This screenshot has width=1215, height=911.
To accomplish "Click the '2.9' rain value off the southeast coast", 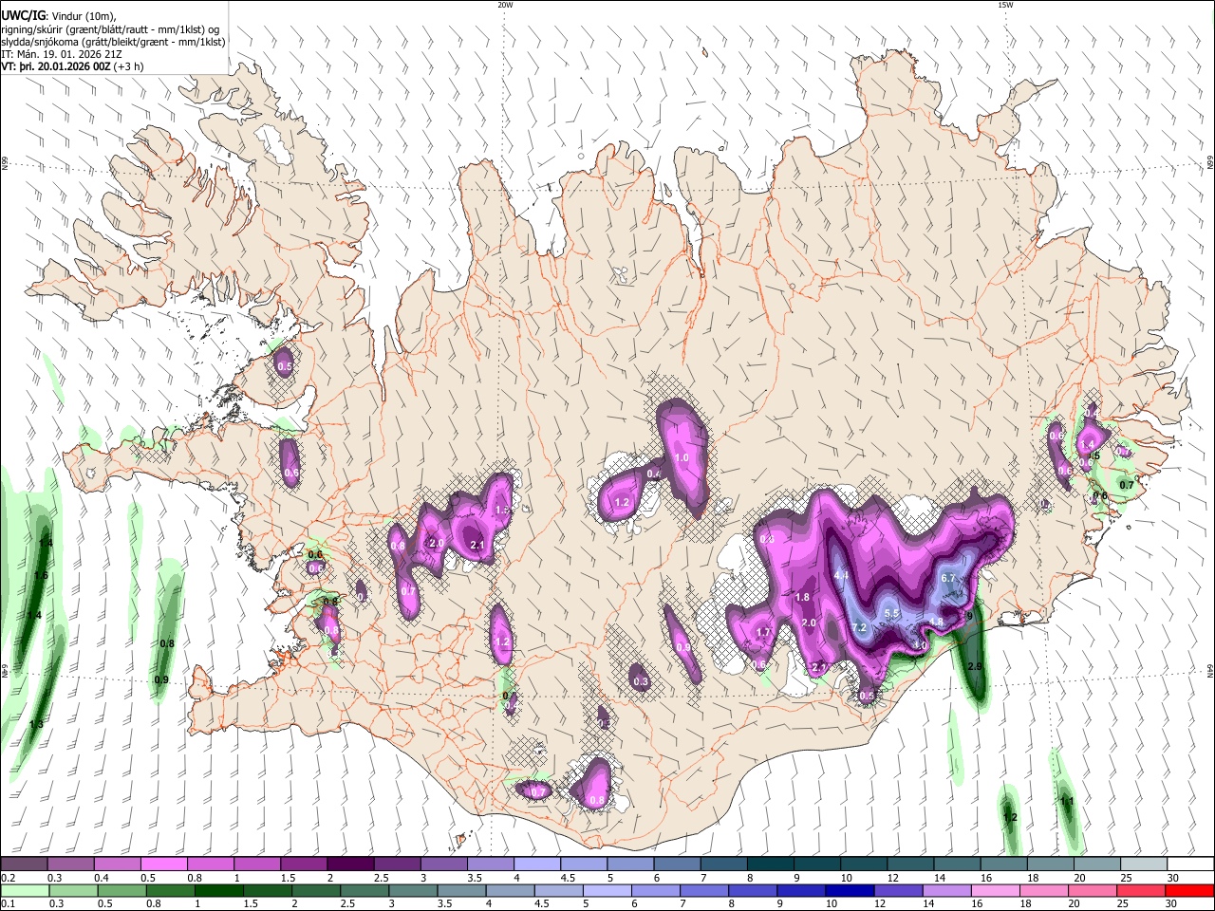I will (x=974, y=667).
